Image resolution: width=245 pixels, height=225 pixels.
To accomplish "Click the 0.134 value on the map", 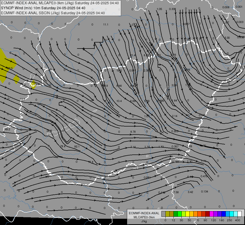I will point(204,191).
